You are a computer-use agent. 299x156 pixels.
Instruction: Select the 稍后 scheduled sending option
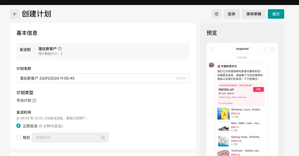coord(18,137)
